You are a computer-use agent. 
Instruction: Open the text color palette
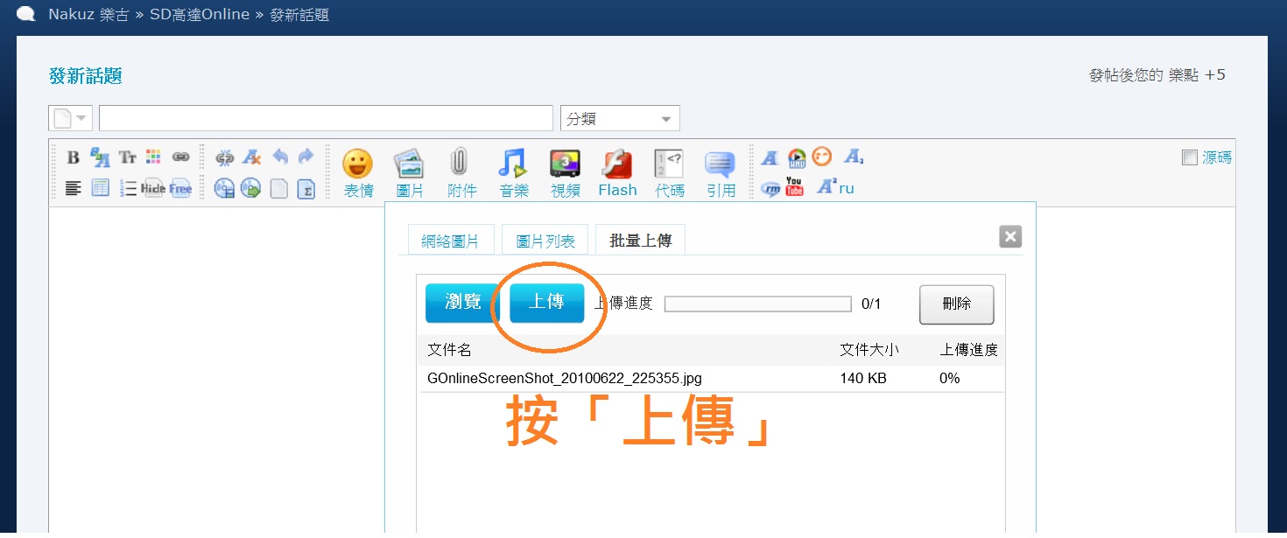coord(154,157)
